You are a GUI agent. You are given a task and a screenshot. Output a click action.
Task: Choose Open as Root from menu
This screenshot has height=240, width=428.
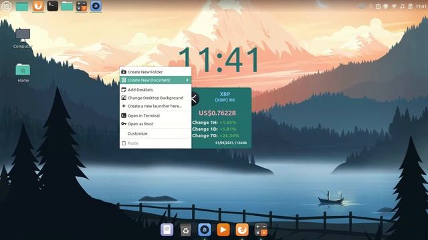click(155, 124)
